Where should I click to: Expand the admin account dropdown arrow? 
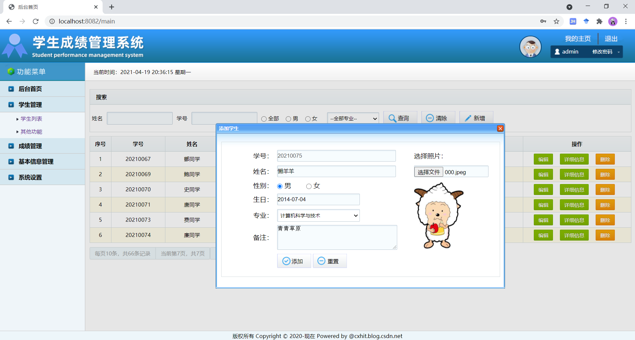point(618,52)
